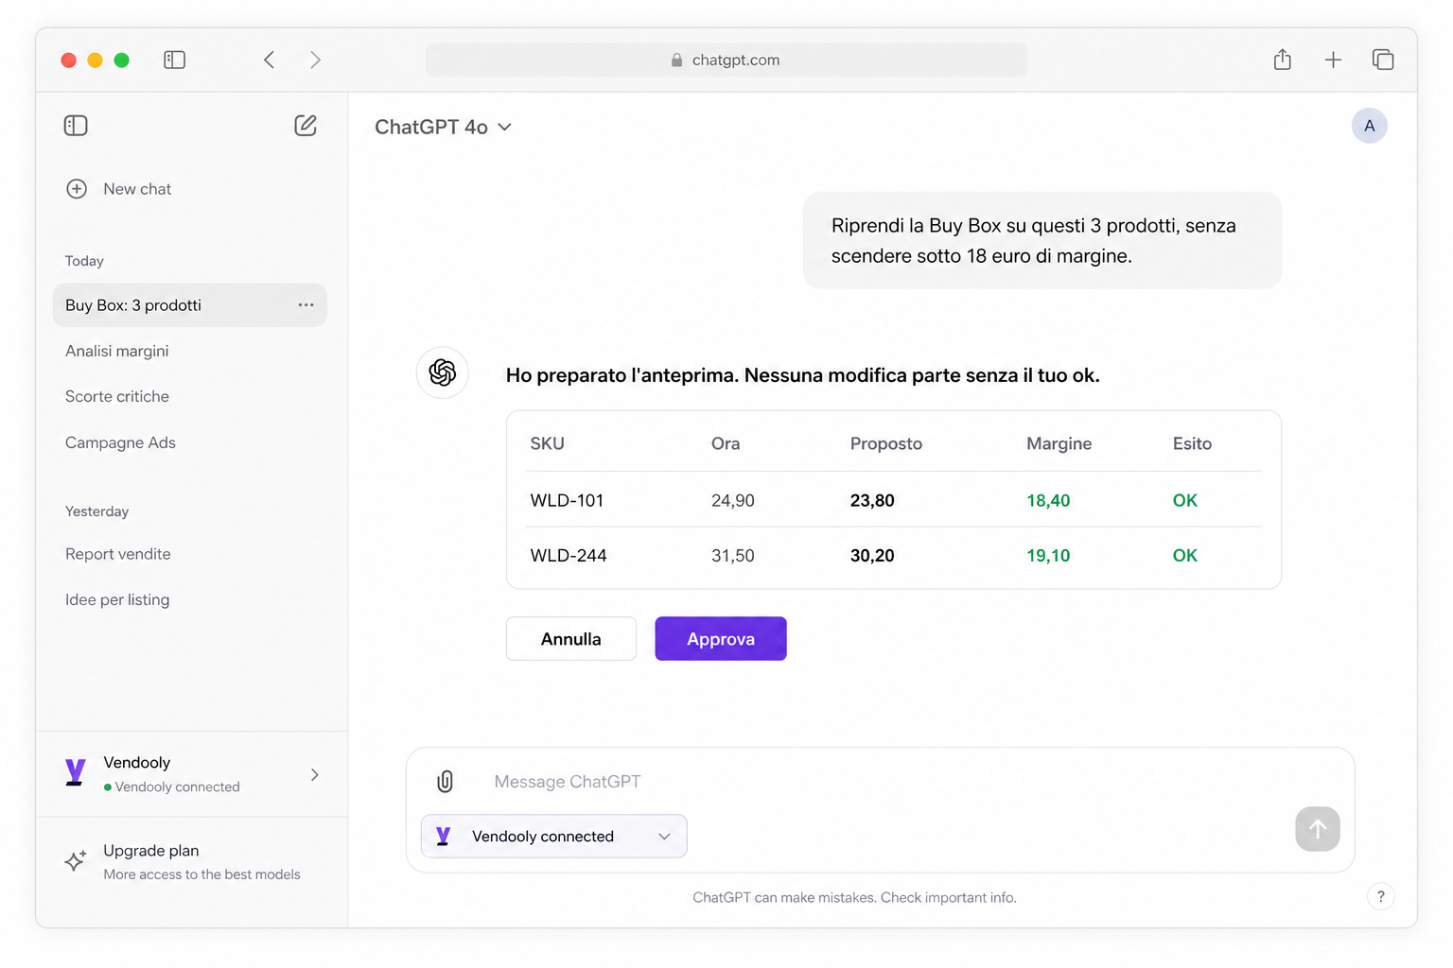The width and height of the screenshot is (1453, 968).
Task: Expand the Vendooly connected dropdown in composer
Action: pyautogui.click(x=554, y=837)
